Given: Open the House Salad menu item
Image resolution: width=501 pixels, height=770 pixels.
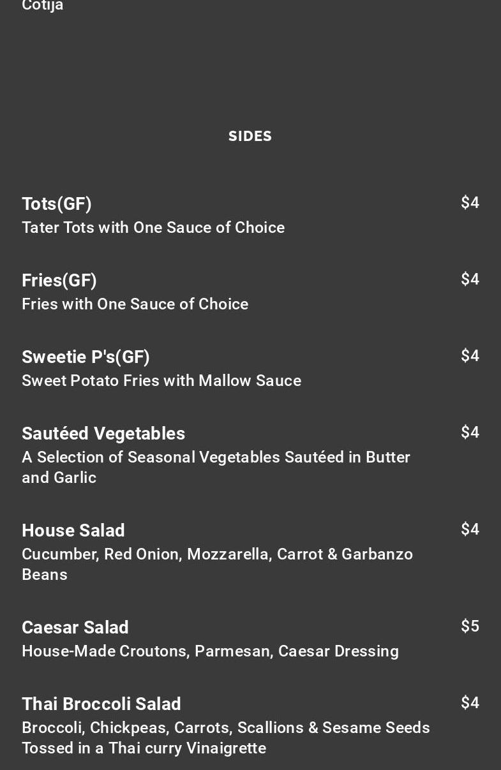Looking at the screenshot, I should [x=73, y=530].
